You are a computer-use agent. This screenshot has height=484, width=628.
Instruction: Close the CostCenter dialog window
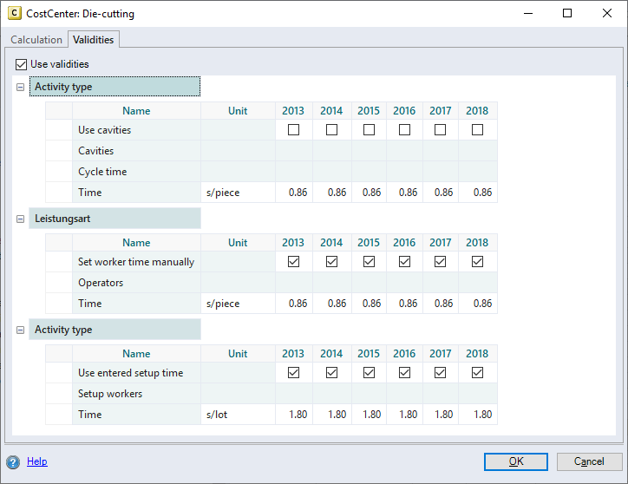point(606,14)
